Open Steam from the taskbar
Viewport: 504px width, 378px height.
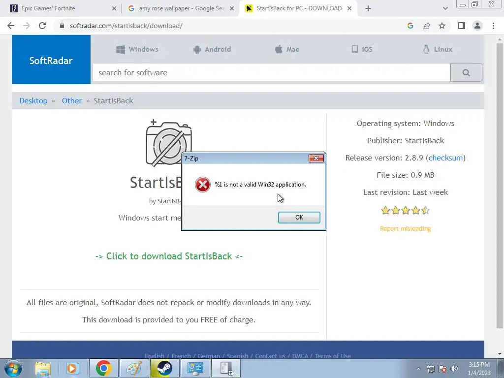(x=164, y=368)
